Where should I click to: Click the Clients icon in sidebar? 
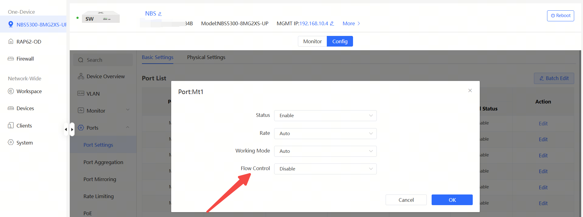pos(11,125)
